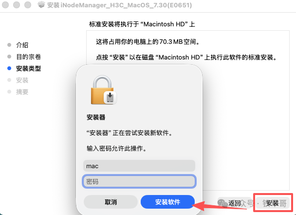Focus the 密码 password field
Image resolution: width=296 pixels, height=215 pixels.
139,181
